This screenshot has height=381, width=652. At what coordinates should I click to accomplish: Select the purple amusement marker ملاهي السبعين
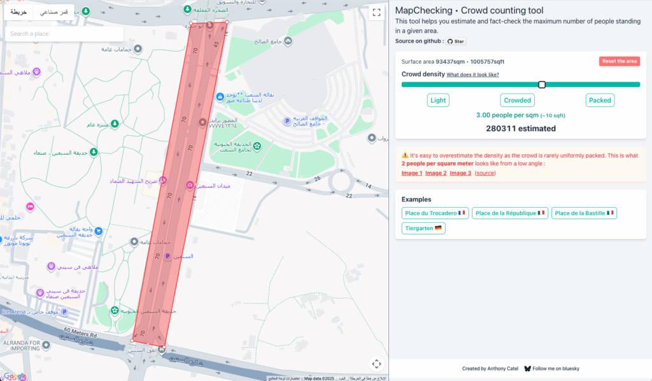(36, 72)
